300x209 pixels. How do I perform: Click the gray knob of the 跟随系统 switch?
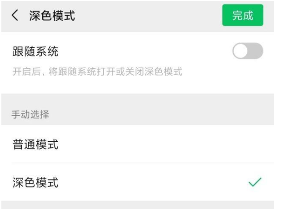click(241, 51)
